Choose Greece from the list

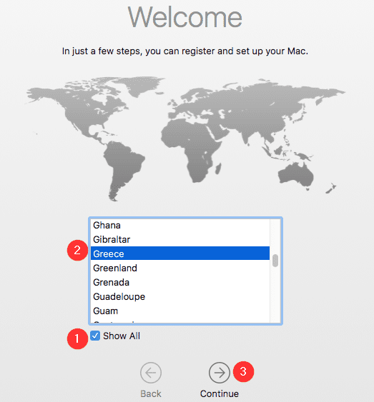click(x=180, y=253)
